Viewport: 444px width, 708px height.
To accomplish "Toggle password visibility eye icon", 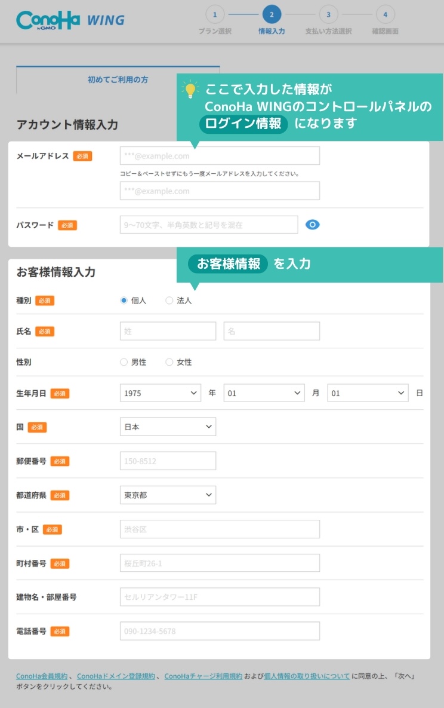I will pyautogui.click(x=312, y=225).
